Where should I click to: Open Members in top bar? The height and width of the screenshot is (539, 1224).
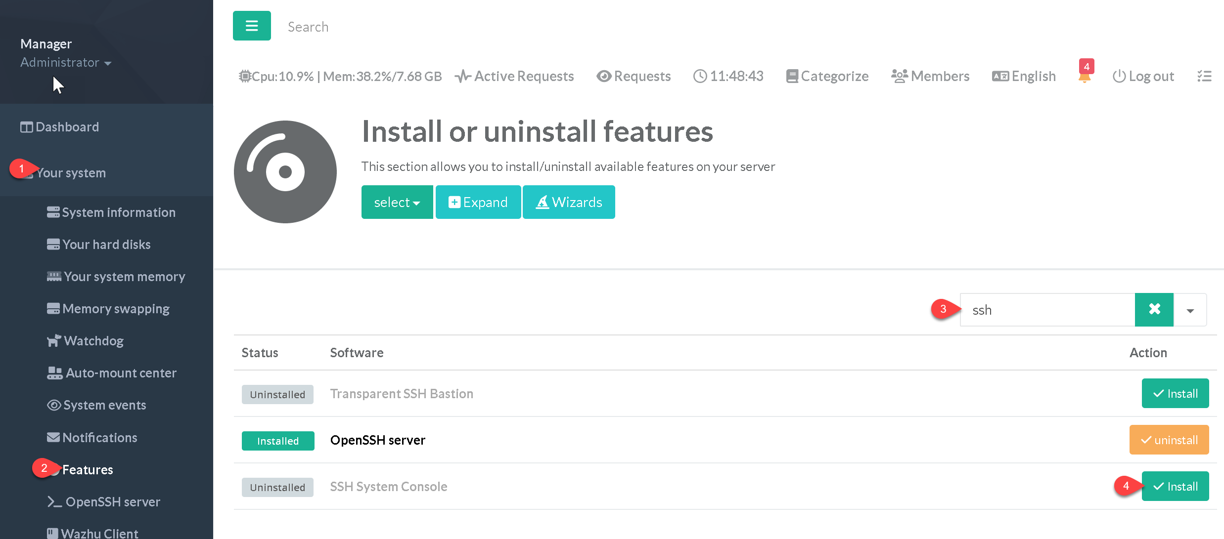930,76
